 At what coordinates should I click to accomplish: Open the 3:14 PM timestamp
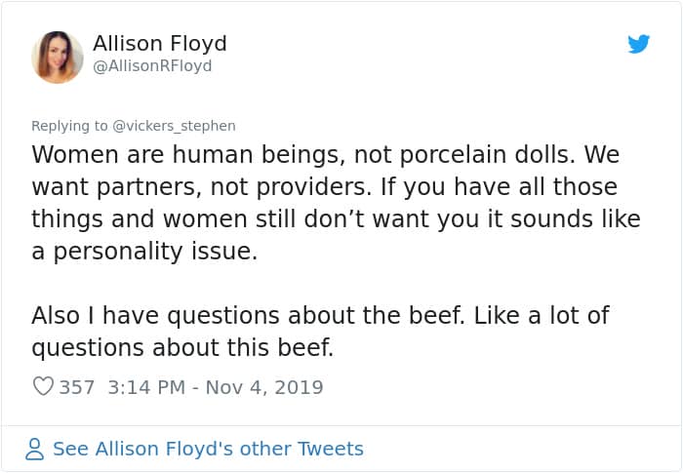pos(146,387)
